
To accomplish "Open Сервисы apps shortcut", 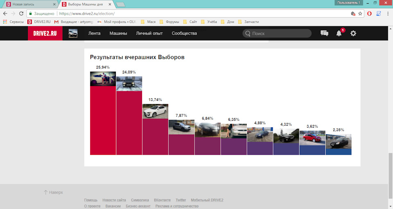I will [13, 22].
